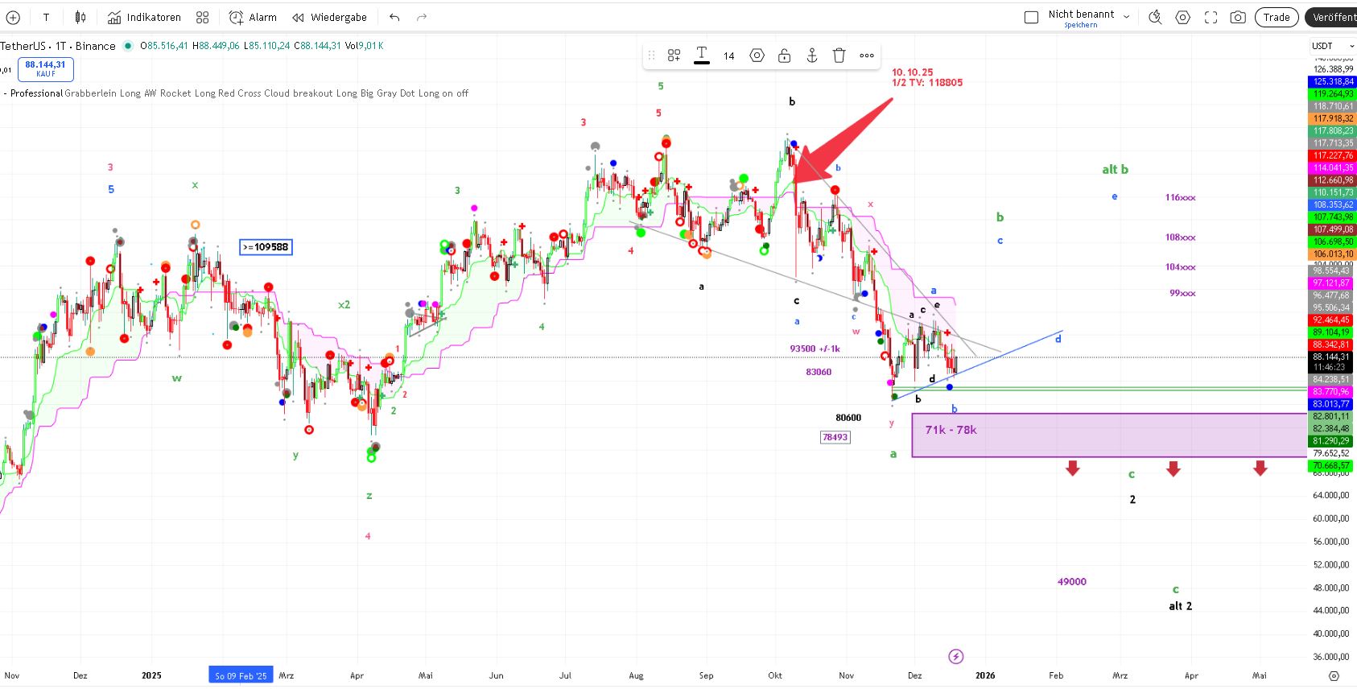
Task: Open settings of the selected text drawing
Action: coord(757,56)
